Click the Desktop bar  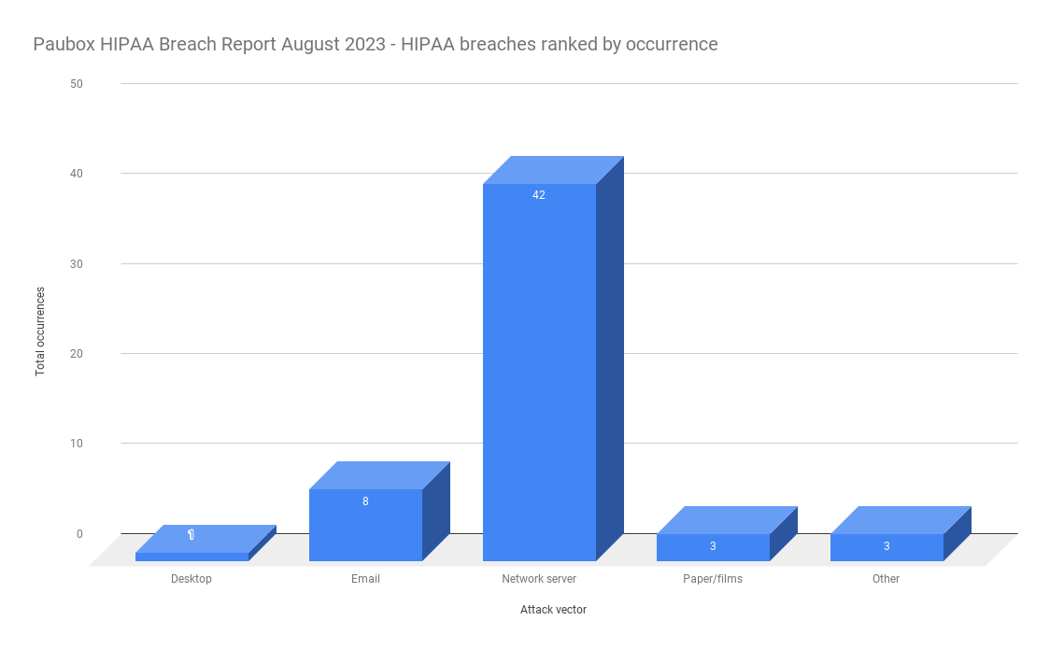pyautogui.click(x=192, y=557)
